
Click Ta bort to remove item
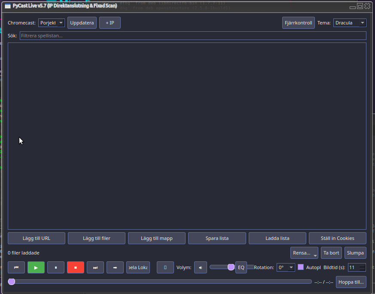(331, 253)
